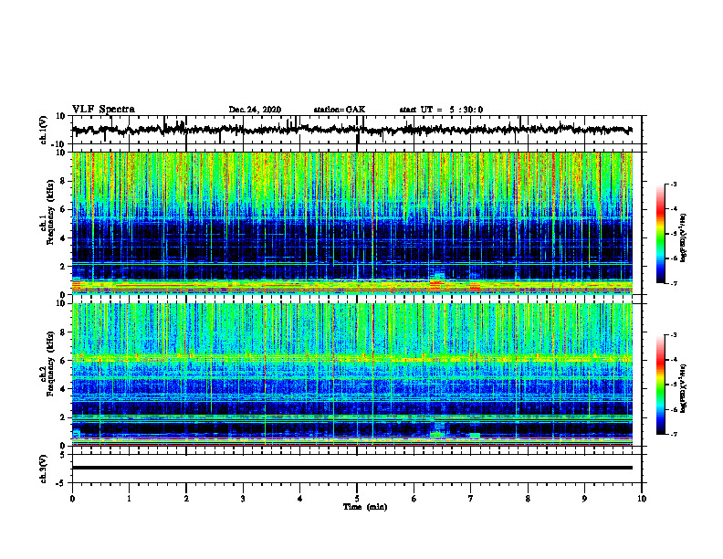This screenshot has height=559, width=723.
Task: Click the "4" tick on the Time axis
Action: pos(300,499)
